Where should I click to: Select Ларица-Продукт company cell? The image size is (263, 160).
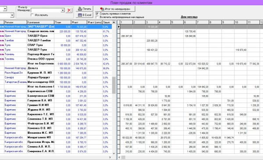pyautogui.click(x=40, y=78)
